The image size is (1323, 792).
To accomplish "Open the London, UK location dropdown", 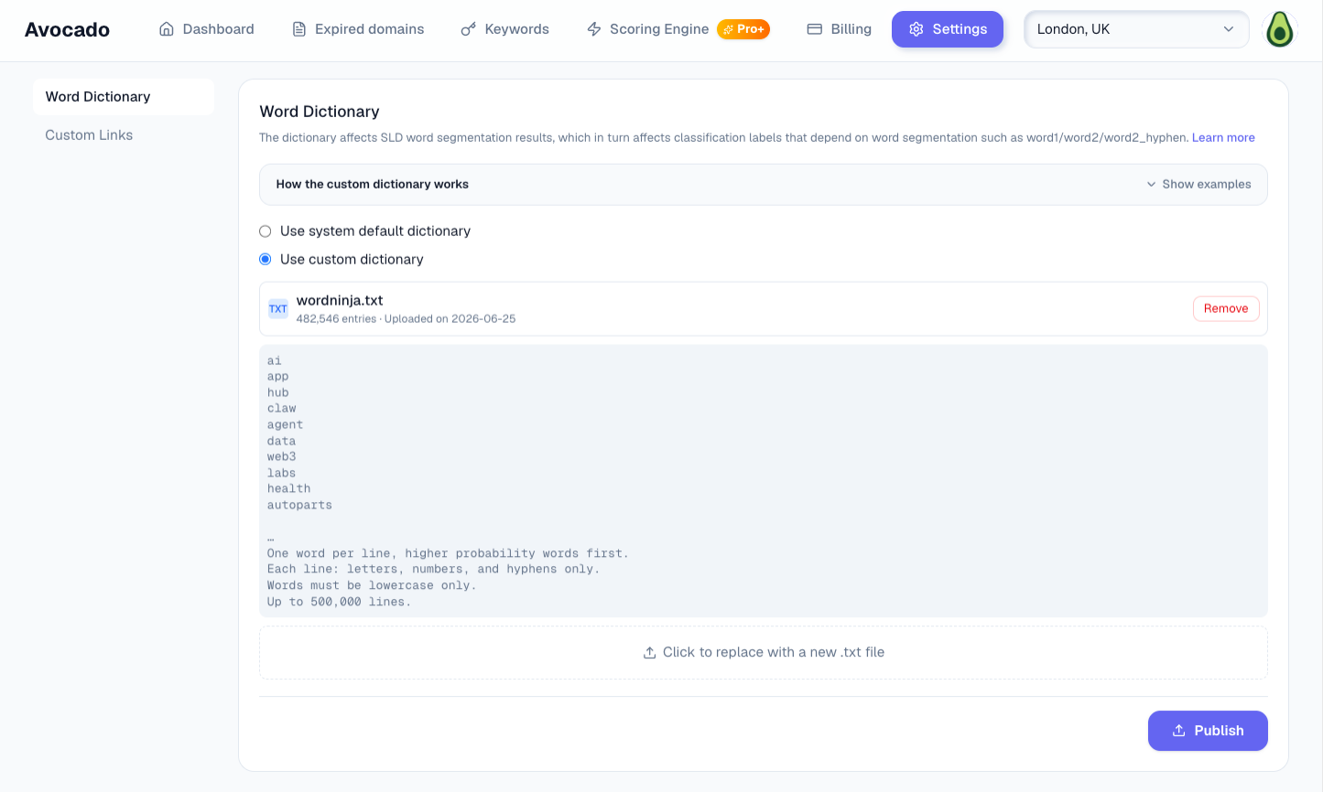I will pos(1136,29).
